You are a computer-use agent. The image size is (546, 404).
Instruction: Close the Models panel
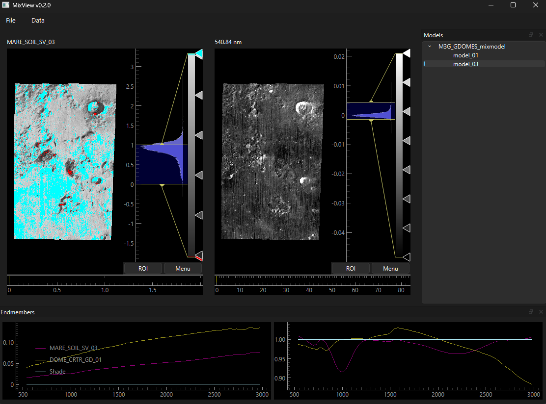point(541,35)
